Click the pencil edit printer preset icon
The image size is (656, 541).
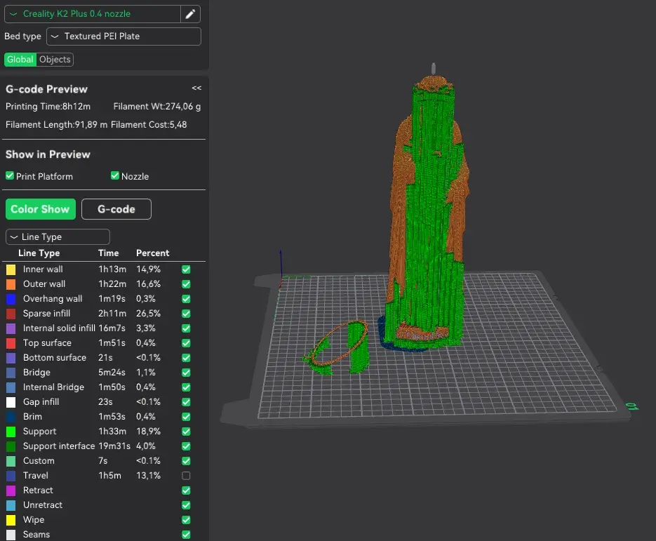(x=190, y=14)
